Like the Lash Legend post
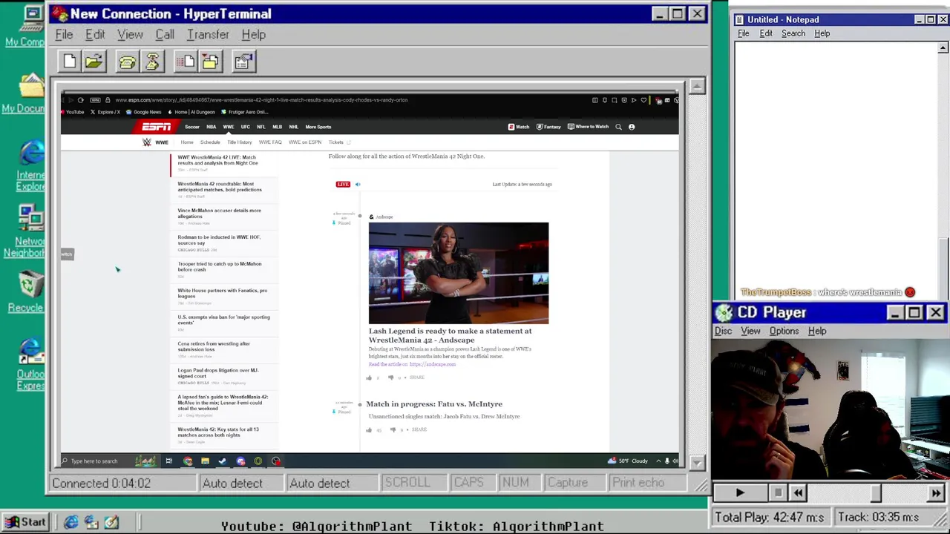Image resolution: width=950 pixels, height=534 pixels. click(x=369, y=378)
